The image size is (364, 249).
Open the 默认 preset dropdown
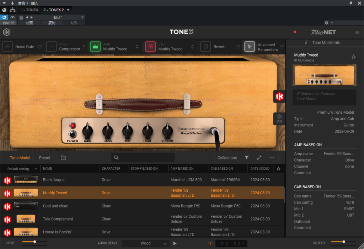pos(59,17)
